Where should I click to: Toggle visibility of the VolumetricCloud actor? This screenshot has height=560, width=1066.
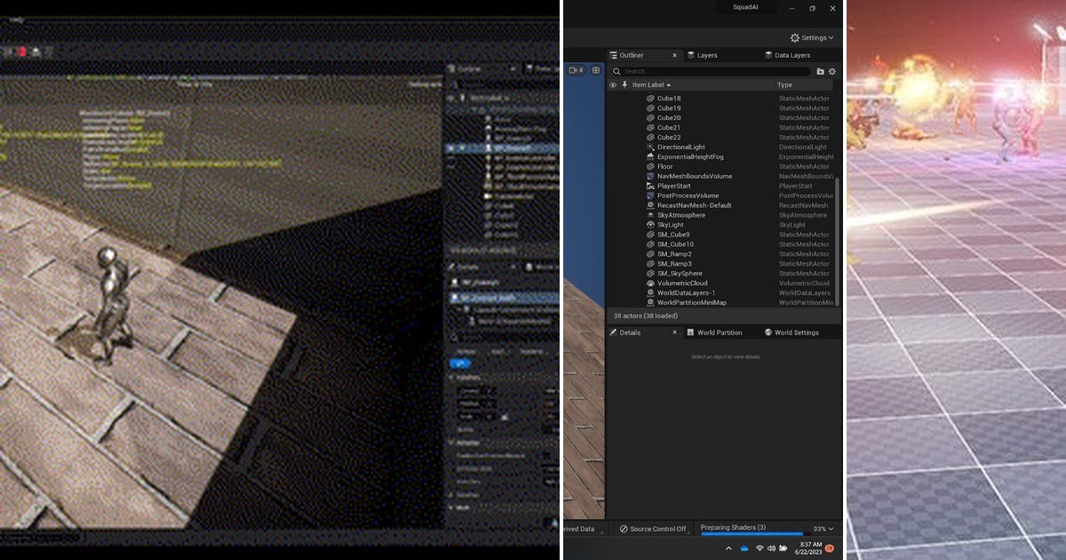[x=613, y=283]
